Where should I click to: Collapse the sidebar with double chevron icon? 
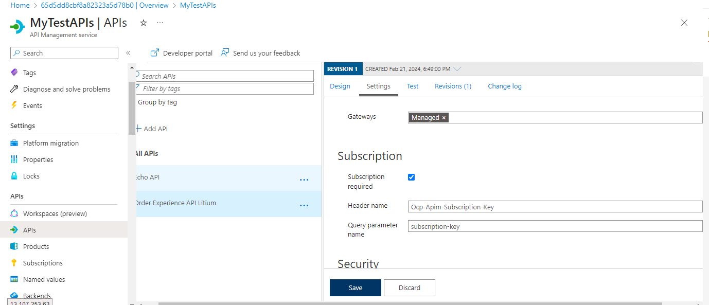click(128, 53)
